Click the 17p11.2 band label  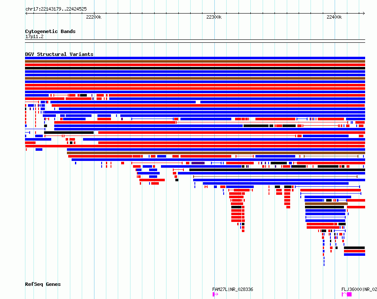[x=34, y=36]
